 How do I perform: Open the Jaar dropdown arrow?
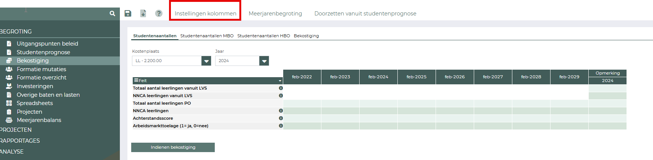click(264, 61)
